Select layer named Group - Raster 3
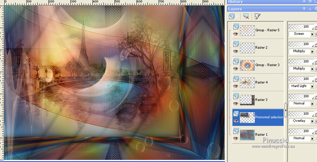317x162 pixels. click(x=267, y=65)
